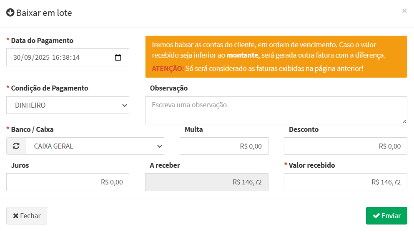Close the Baixar em lote dialog with X
This screenshot has width=414, height=232.
click(404, 11)
